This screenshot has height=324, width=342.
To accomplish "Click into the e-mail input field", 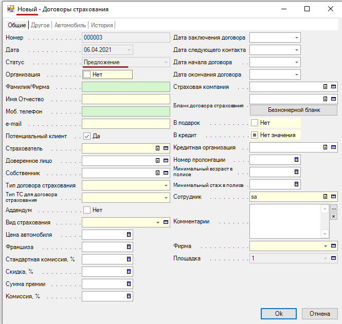I will pyautogui.click(x=125, y=124).
